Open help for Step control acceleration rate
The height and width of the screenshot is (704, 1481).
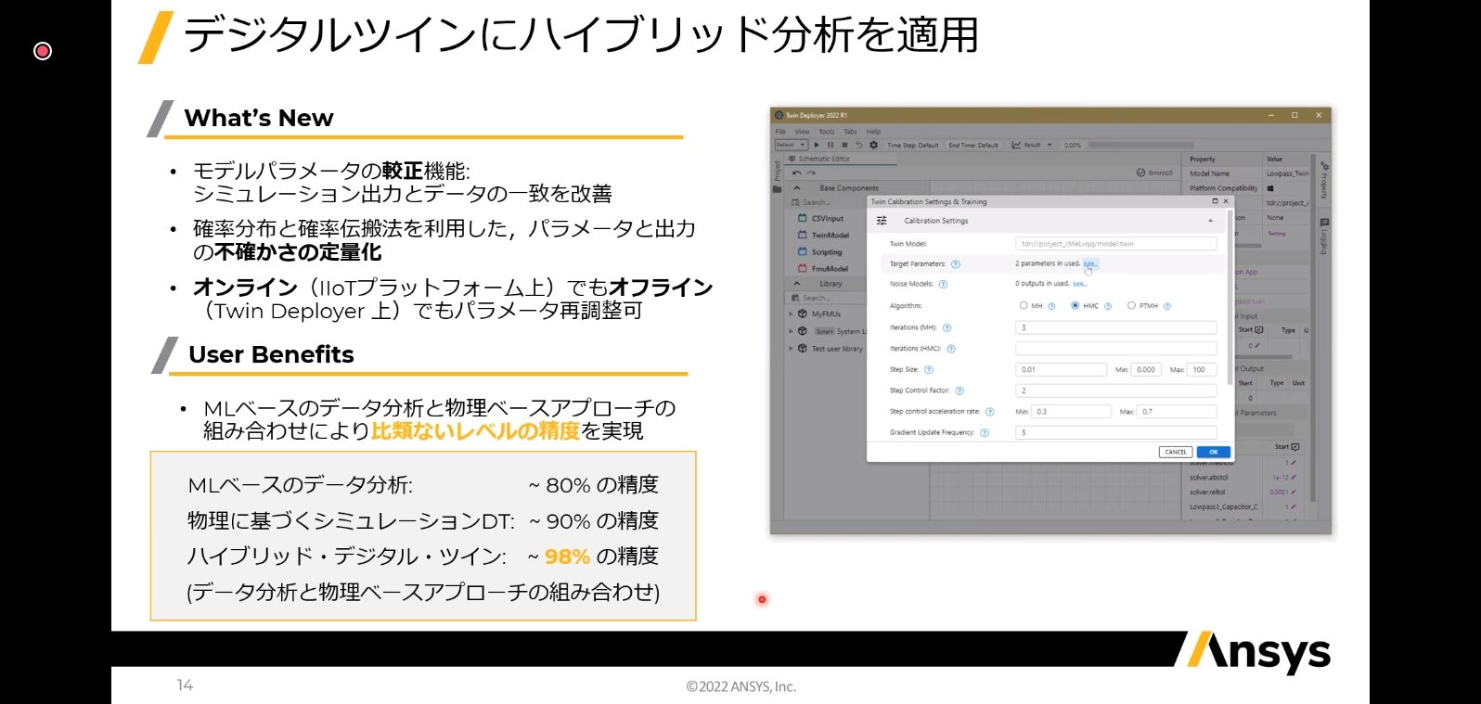click(x=990, y=412)
